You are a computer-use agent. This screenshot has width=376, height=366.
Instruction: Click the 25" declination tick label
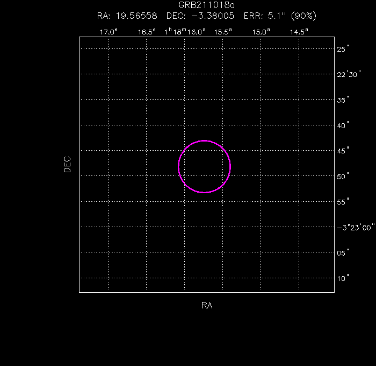click(343, 49)
